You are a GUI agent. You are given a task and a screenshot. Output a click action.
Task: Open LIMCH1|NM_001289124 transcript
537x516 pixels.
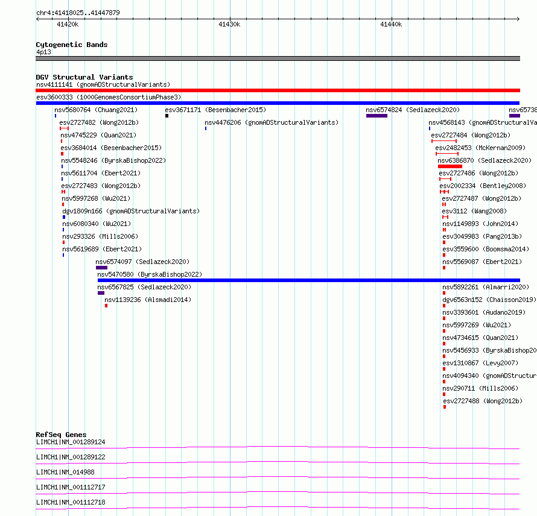tap(71, 442)
